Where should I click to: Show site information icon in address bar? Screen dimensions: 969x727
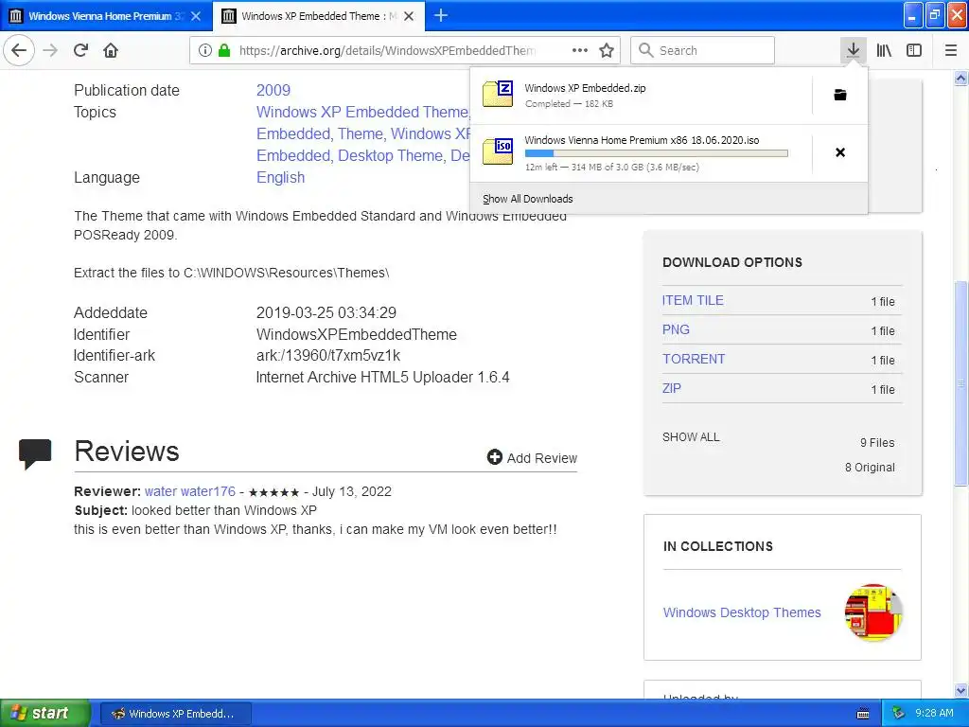pos(205,50)
